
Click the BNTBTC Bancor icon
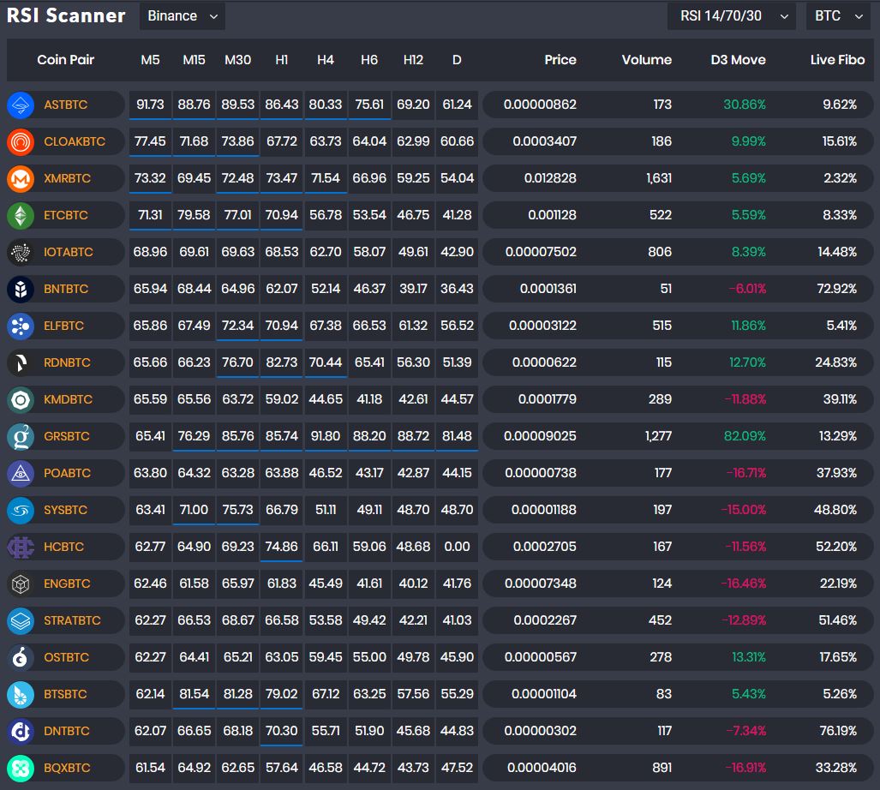click(x=21, y=290)
